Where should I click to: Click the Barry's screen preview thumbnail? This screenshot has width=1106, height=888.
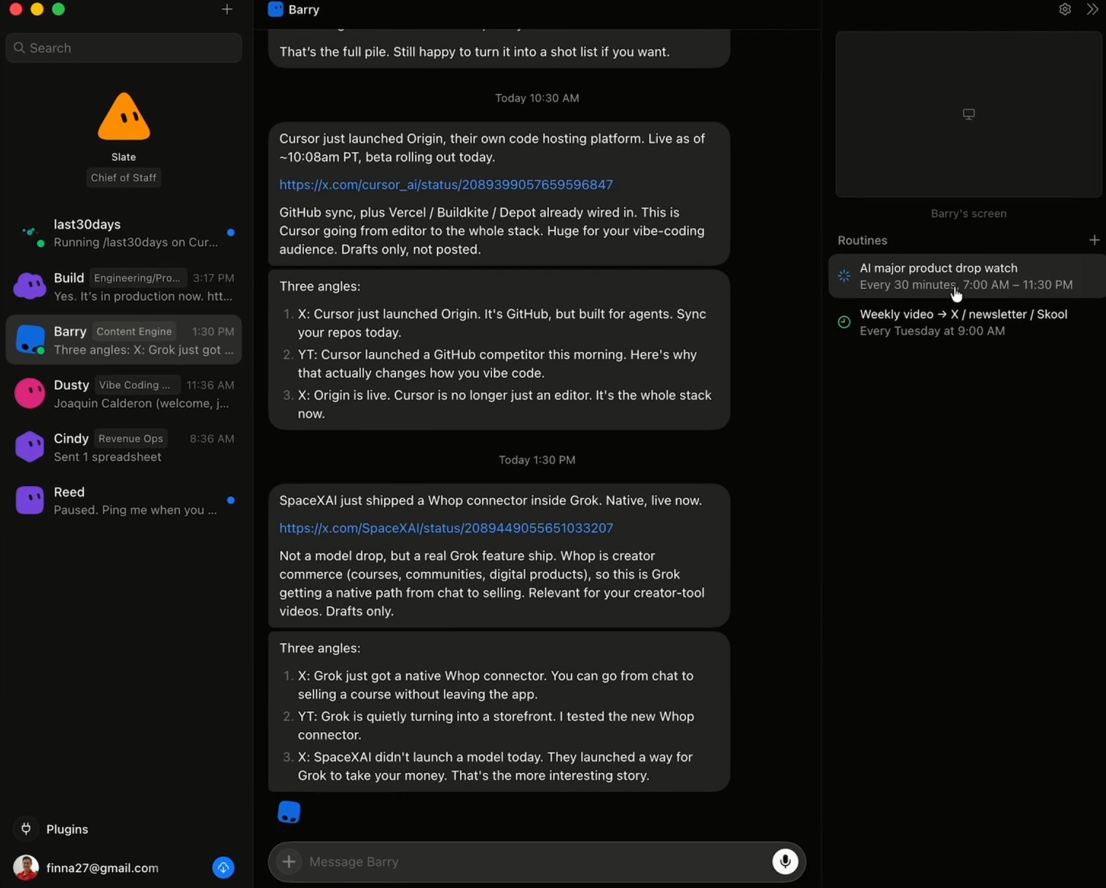(969, 114)
